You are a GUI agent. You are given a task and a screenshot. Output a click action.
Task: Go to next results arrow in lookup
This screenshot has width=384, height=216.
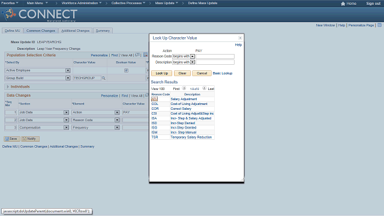pyautogui.click(x=204, y=88)
